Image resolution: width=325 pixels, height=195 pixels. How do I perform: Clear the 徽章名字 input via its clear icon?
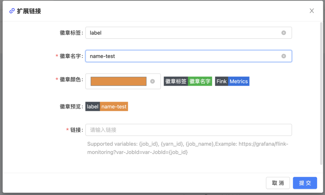[x=283, y=56]
